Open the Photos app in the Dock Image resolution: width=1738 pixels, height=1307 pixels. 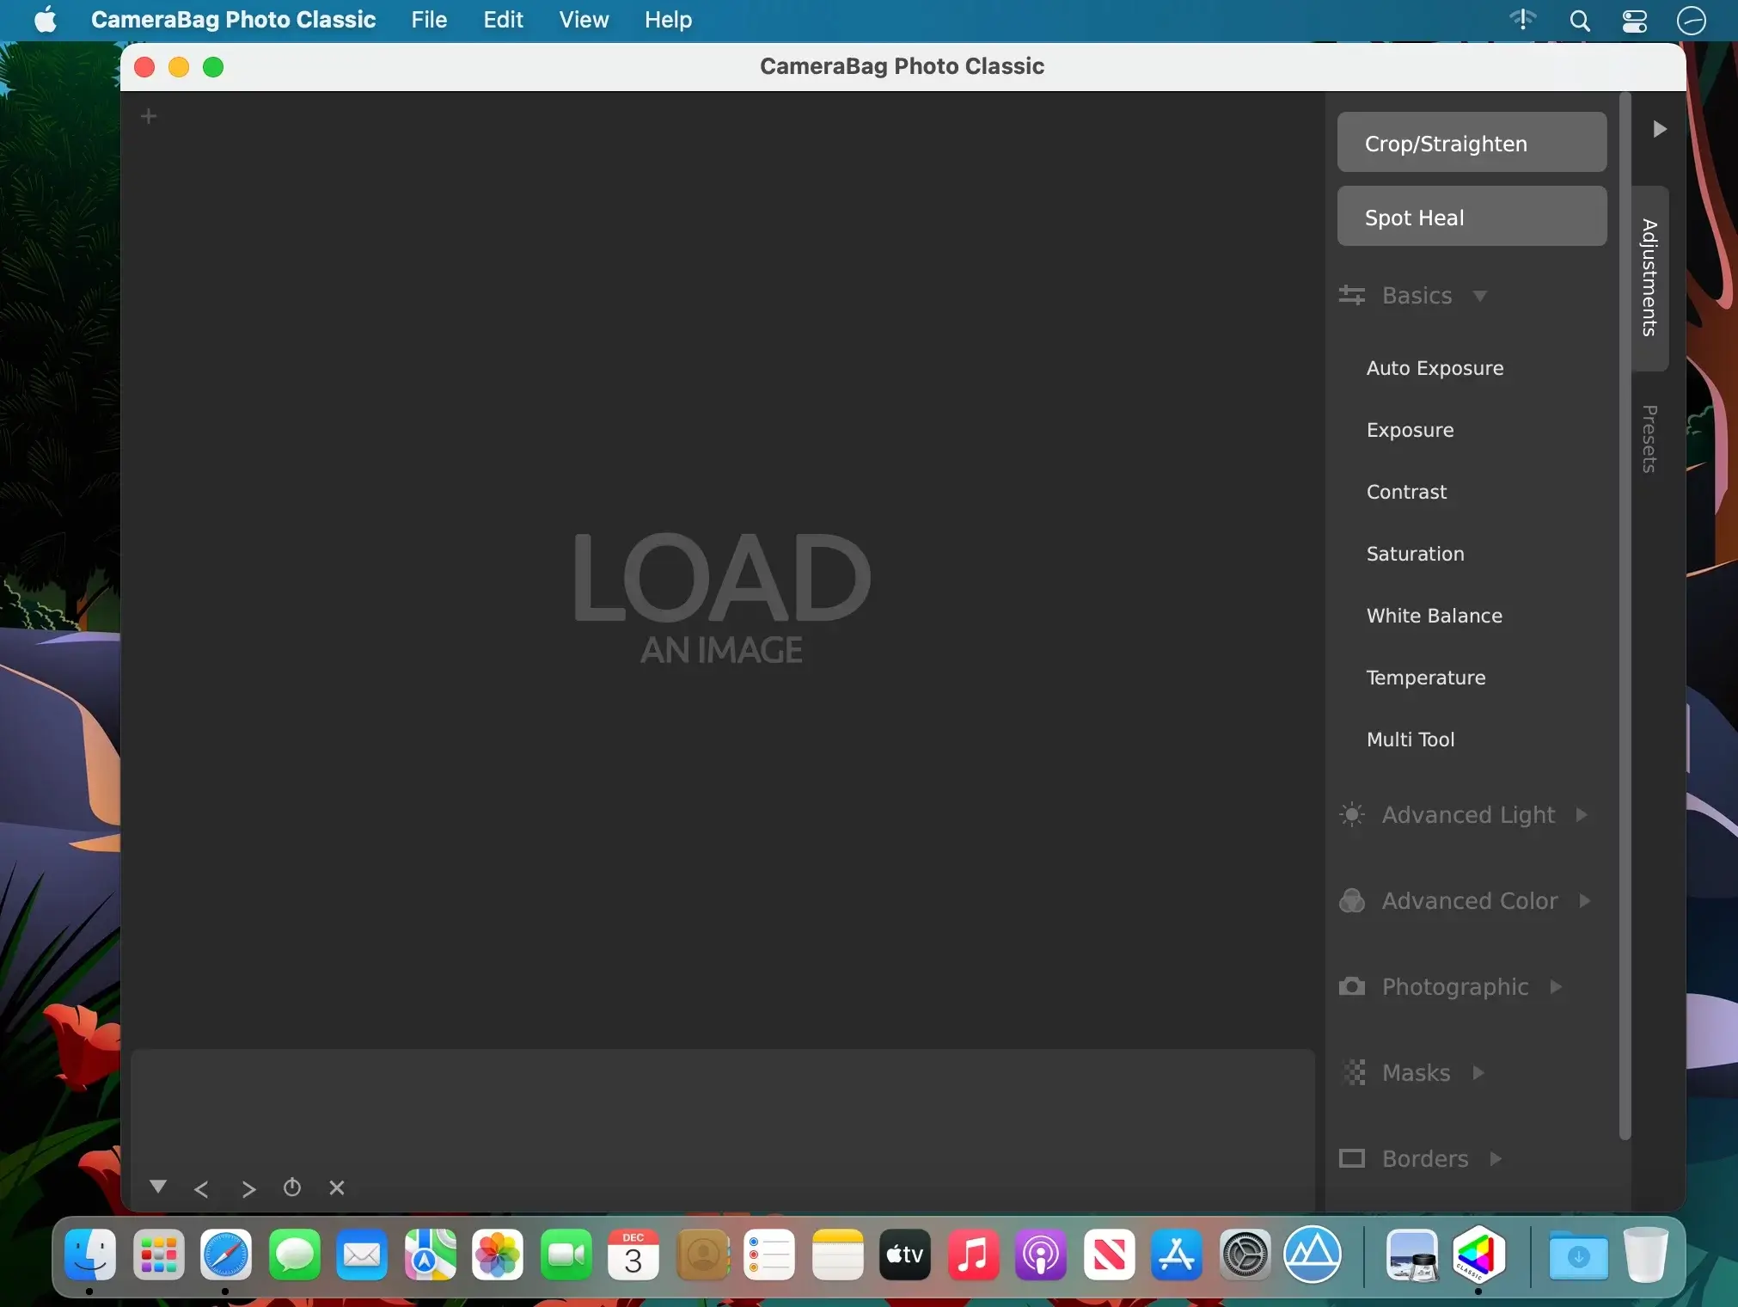click(x=498, y=1255)
